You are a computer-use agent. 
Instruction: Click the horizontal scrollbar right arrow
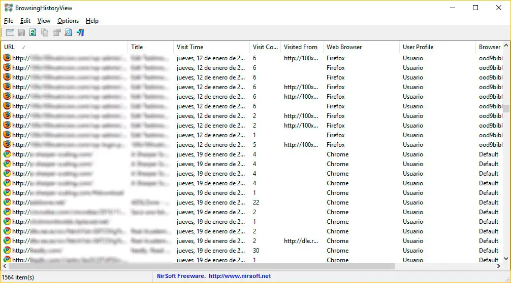[x=499, y=266]
